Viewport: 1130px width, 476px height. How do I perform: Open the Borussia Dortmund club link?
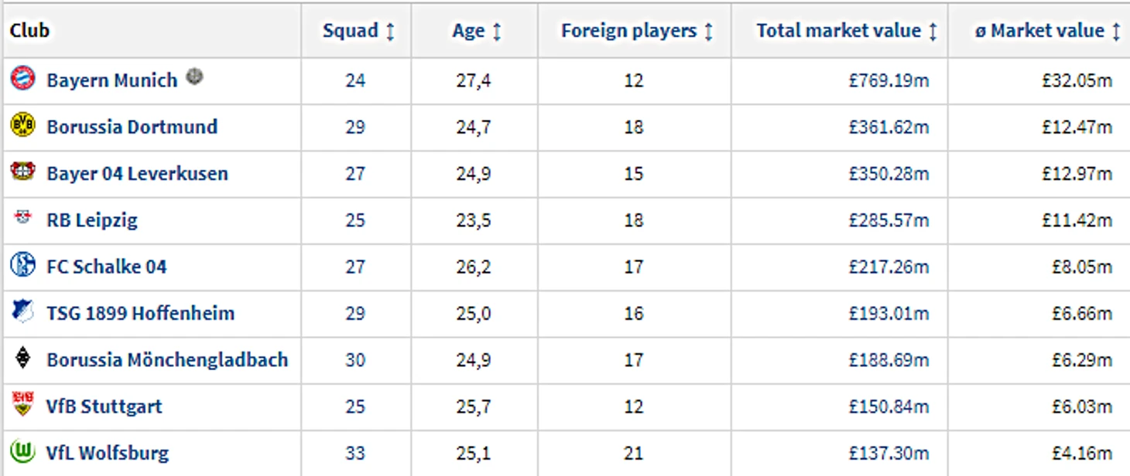(132, 127)
